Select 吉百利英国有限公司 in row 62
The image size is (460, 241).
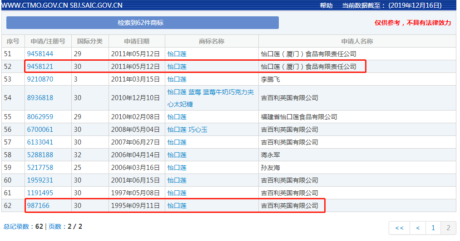(x=290, y=206)
